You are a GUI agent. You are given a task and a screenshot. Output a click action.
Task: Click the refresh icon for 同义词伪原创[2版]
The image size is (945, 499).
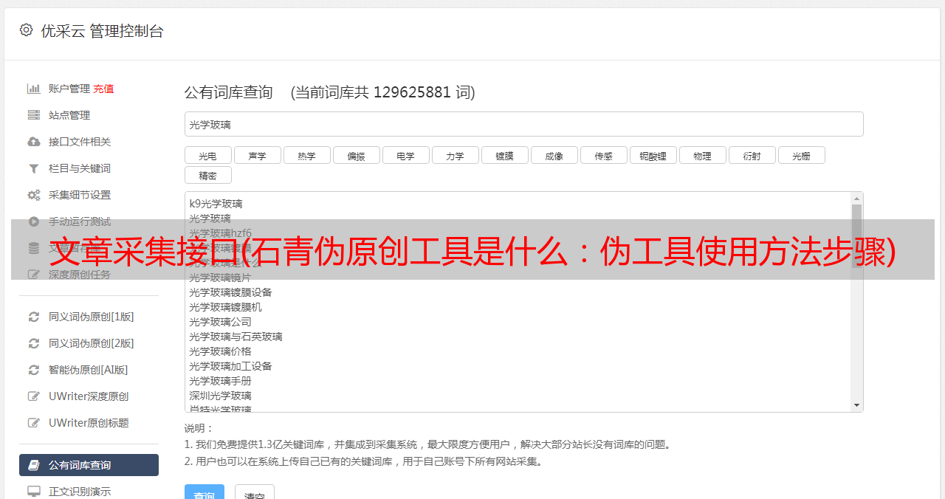pyautogui.click(x=34, y=343)
